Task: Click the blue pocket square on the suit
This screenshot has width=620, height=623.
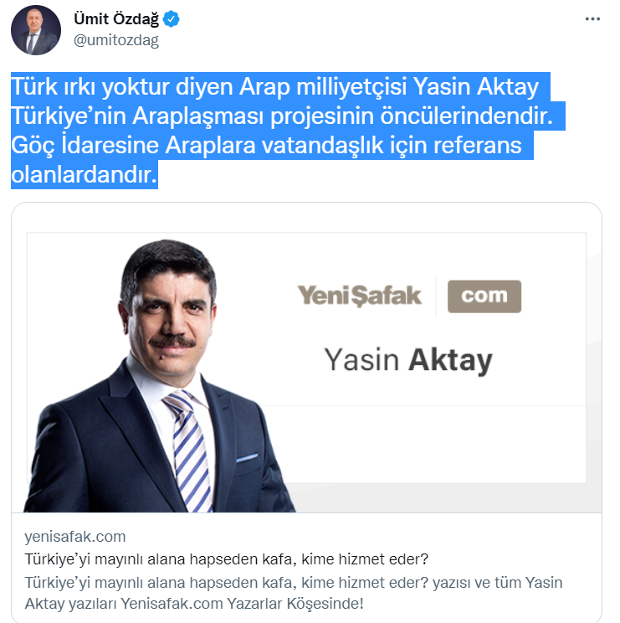Action: (247, 458)
